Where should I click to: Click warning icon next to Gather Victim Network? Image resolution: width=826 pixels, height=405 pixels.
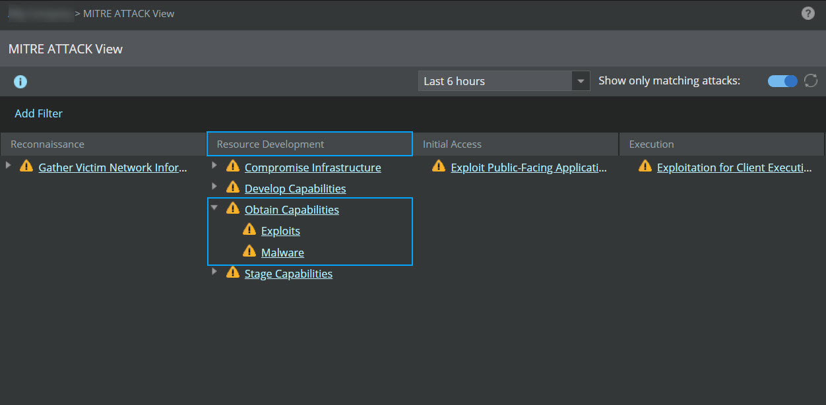[x=26, y=166]
